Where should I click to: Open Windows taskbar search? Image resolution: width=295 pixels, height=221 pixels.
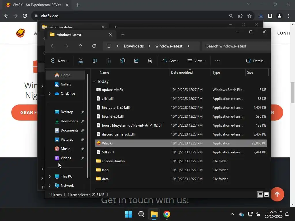tap(141, 214)
